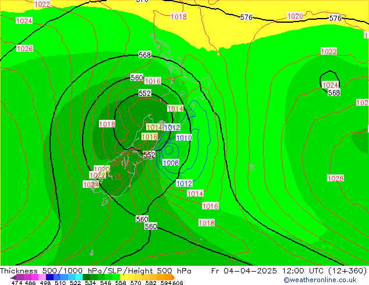Select the blue 1008 low-pressure label
The image size is (369, 285).
(171, 163)
